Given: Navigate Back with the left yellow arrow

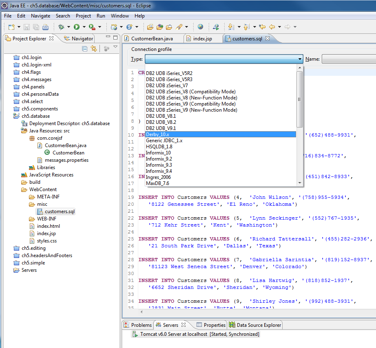Looking at the screenshot, I should coord(272,27).
